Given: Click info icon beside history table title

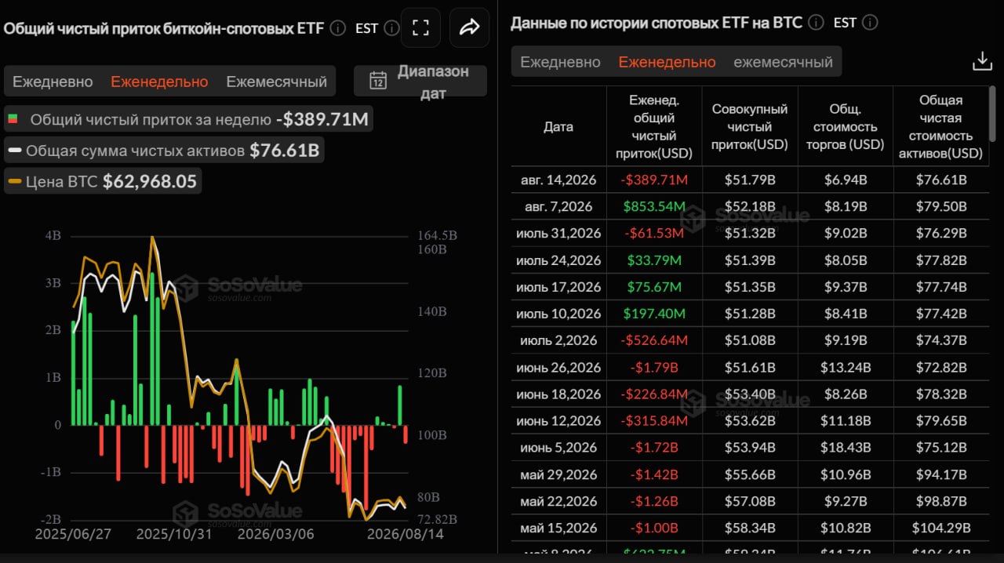Looking at the screenshot, I should click(816, 22).
